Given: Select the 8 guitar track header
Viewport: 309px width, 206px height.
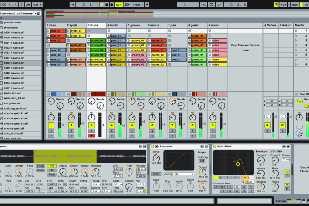Looking at the screenshot, I should [x=197, y=25].
